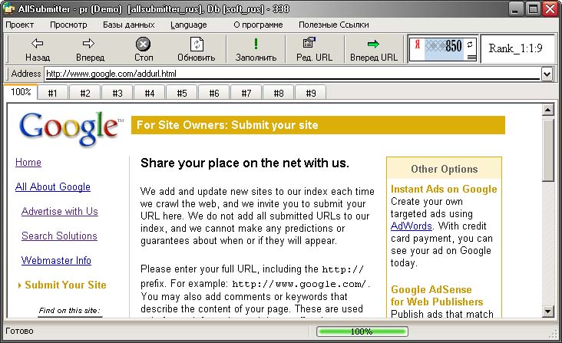This screenshot has width=562, height=343.
Task: Click the Rank_1:1:9 indicator
Action: (x=516, y=48)
